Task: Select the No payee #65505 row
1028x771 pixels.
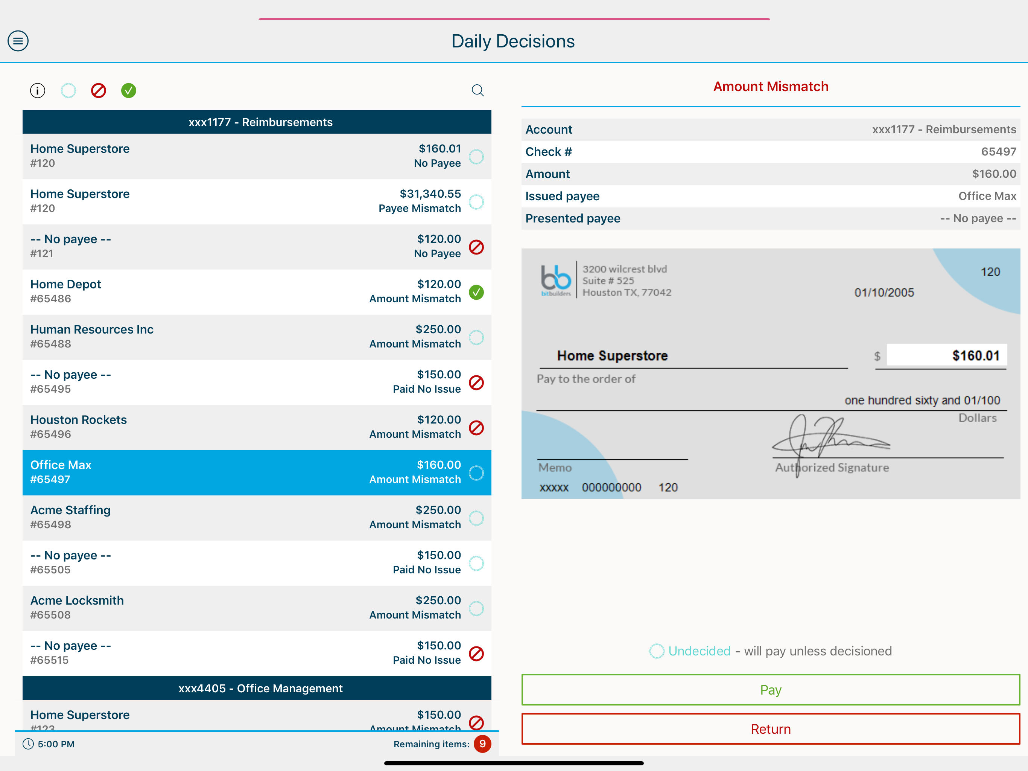Action: (x=257, y=563)
